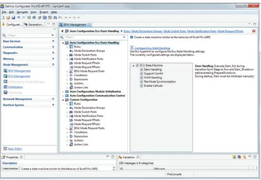Expand Auto Configuration: Module Initialization node

click(63, 92)
